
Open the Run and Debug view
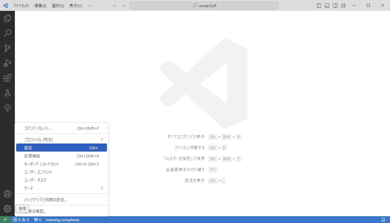tap(7, 63)
